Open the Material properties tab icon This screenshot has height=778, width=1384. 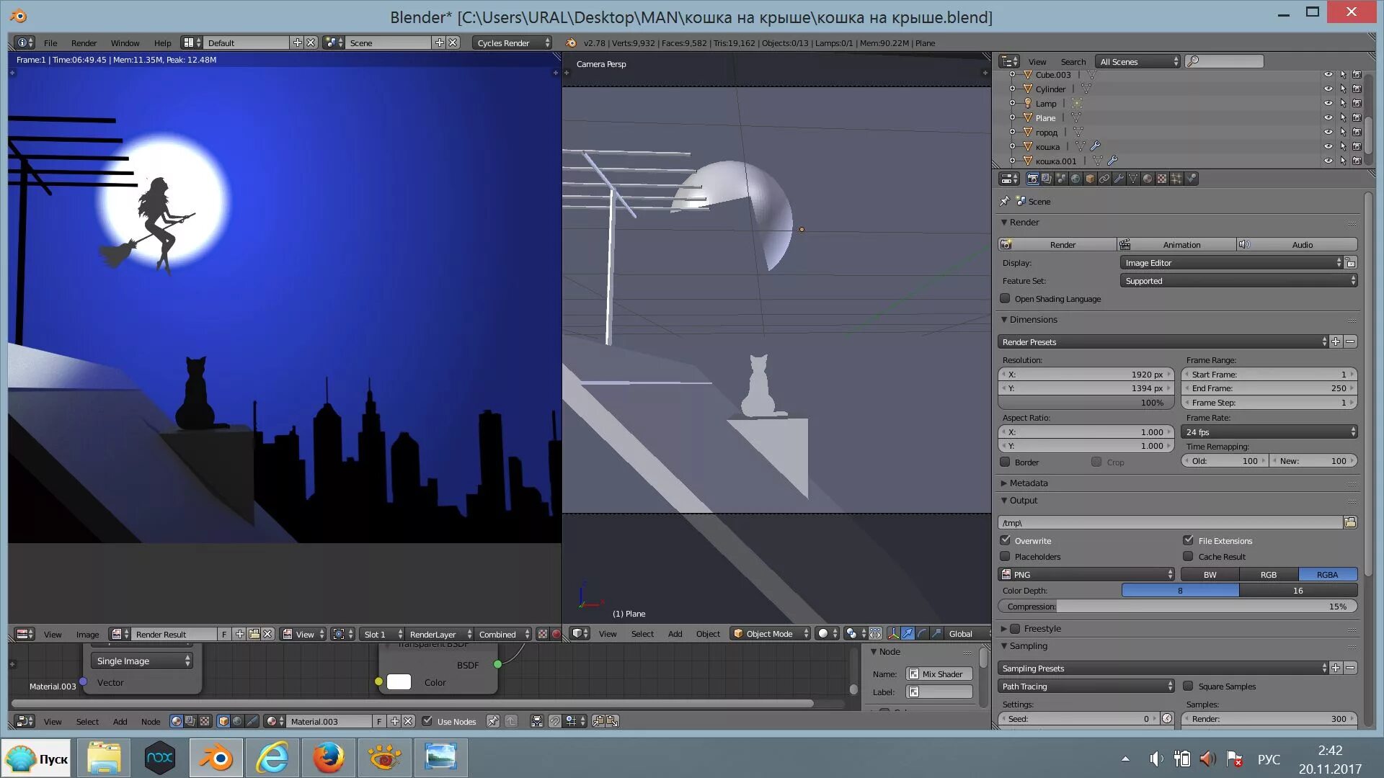1148,179
